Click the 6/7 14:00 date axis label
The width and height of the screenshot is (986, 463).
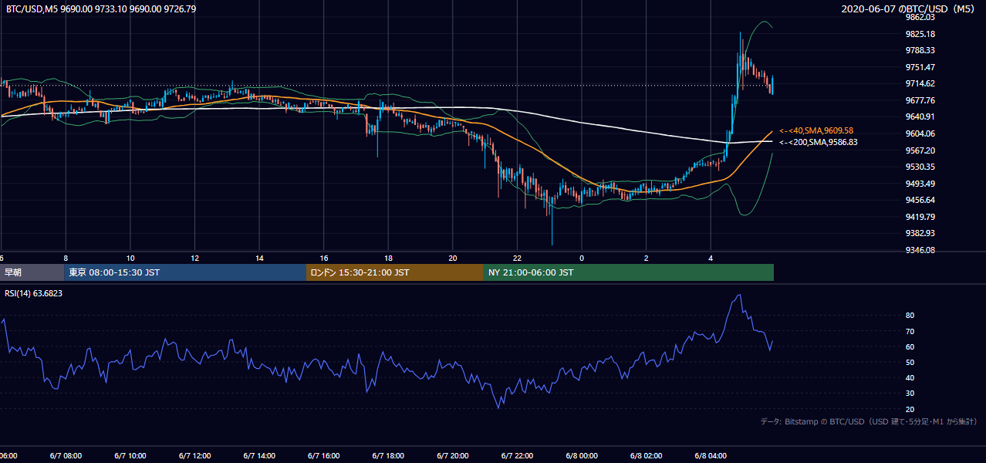click(259, 456)
